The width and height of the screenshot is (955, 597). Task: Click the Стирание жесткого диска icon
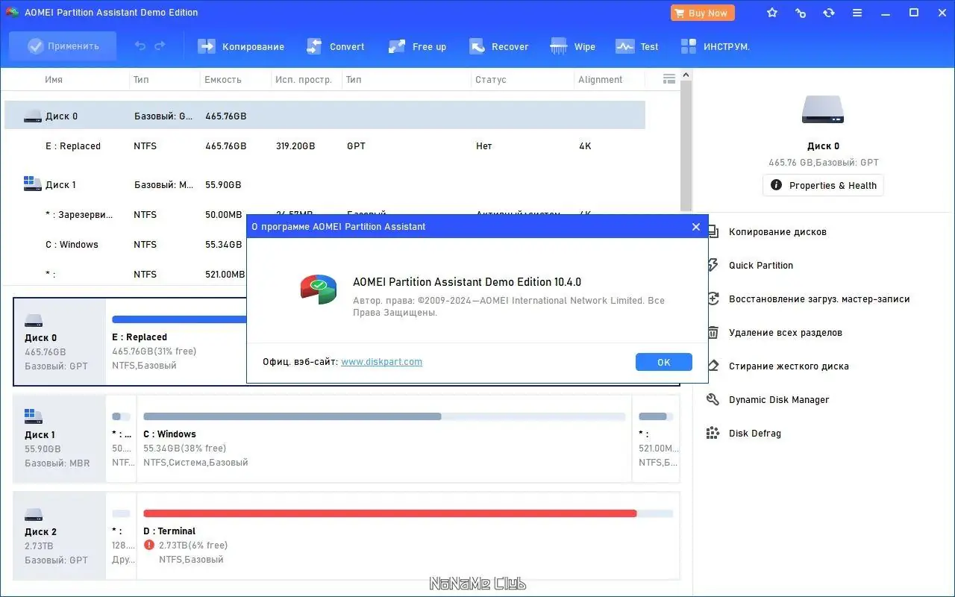click(713, 366)
